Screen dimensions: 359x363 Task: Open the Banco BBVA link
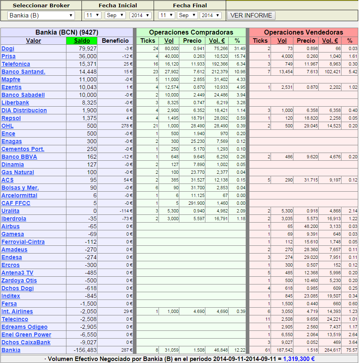[x=19, y=157]
